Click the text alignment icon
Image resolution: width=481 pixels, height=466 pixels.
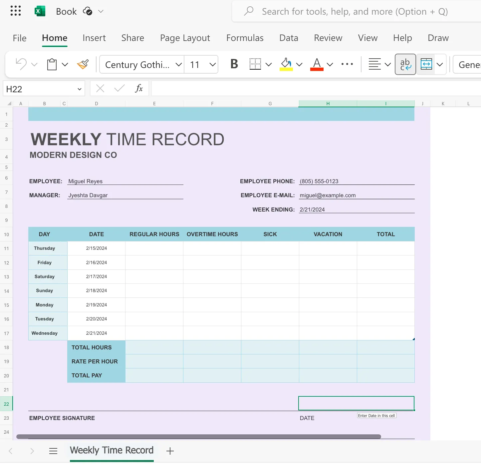(374, 64)
